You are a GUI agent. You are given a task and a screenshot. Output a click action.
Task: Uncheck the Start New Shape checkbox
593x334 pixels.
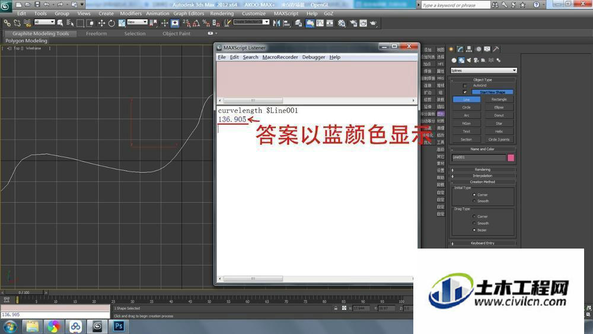tap(465, 92)
